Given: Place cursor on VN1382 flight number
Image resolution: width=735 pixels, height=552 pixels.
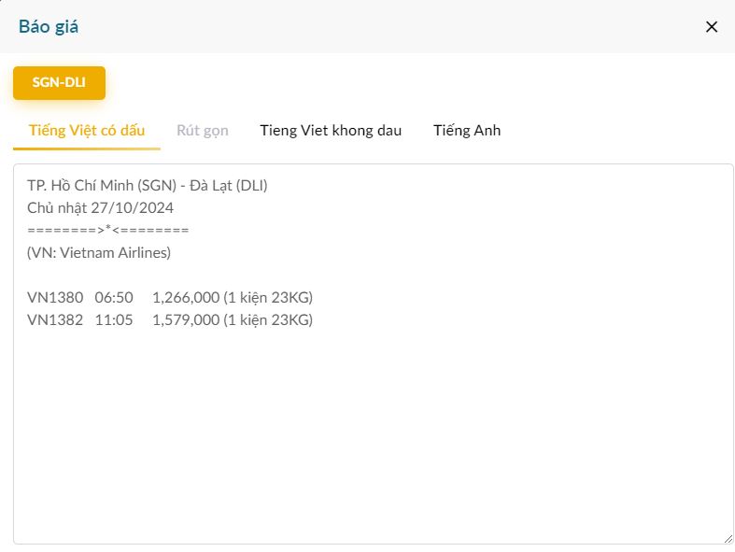Looking at the screenshot, I should [x=55, y=320].
